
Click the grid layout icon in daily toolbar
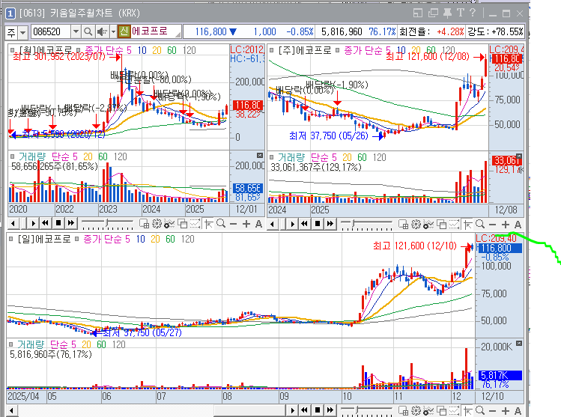point(403,410)
